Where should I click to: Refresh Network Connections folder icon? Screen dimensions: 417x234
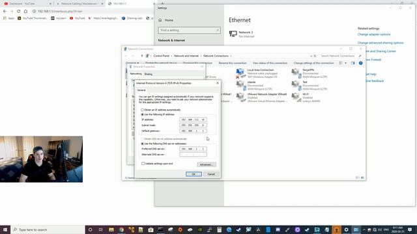[x=315, y=56]
